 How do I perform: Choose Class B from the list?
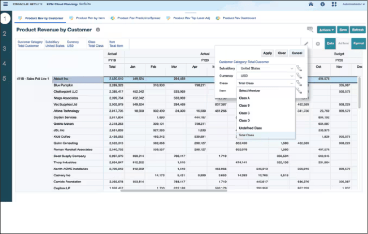[x=266, y=106]
